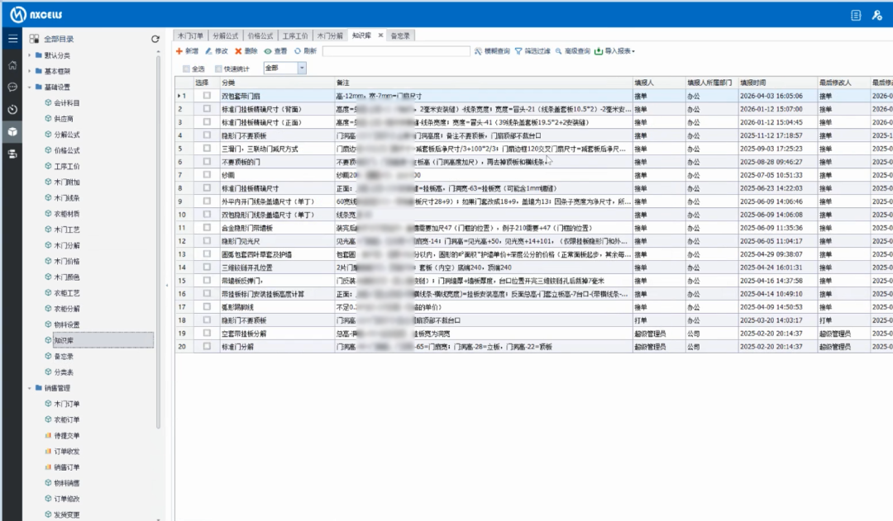Expand the 基本框架 folder
Image resolution: width=893 pixels, height=521 pixels.
(x=30, y=71)
